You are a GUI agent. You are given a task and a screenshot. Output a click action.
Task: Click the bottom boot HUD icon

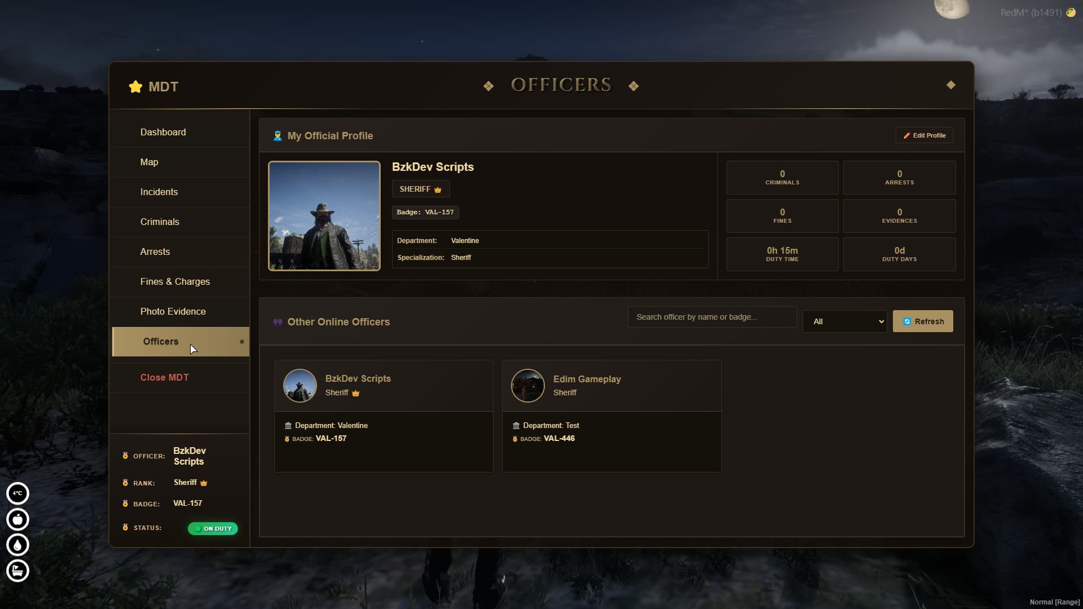pyautogui.click(x=17, y=571)
